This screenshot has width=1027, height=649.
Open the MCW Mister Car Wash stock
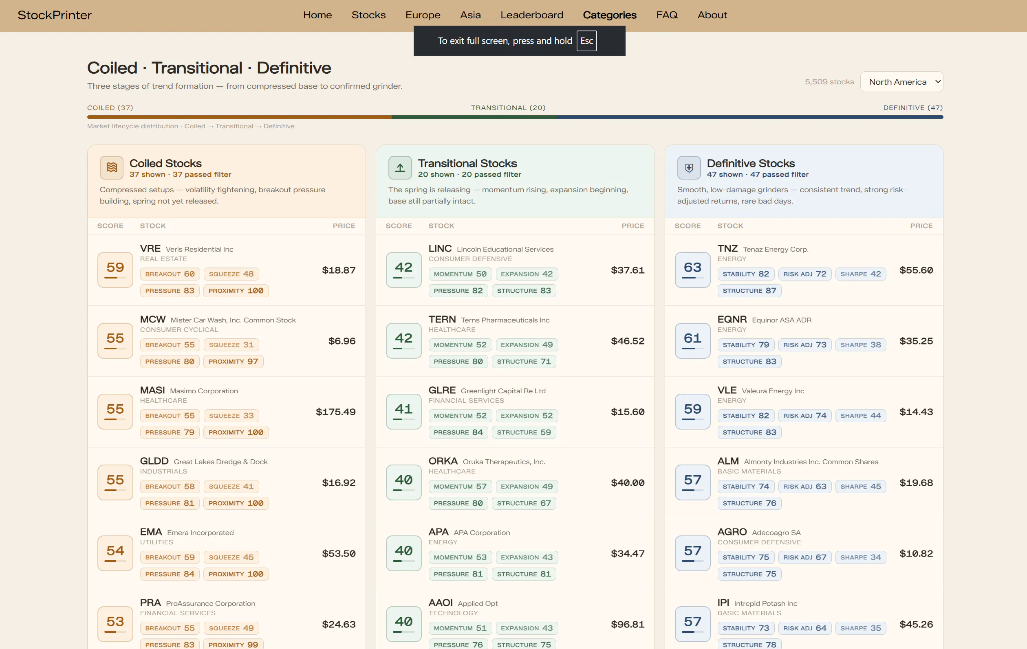[x=227, y=341]
